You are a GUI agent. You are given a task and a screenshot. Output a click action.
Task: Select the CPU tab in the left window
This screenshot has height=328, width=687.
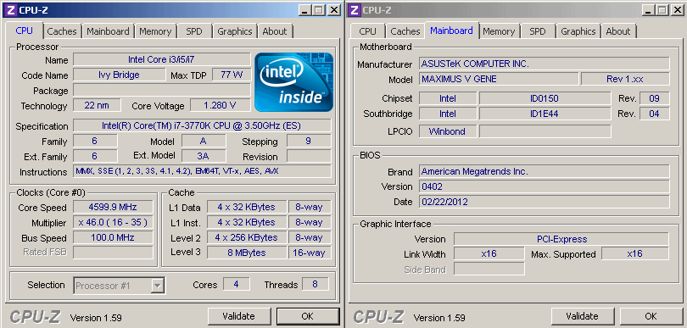pyautogui.click(x=24, y=31)
